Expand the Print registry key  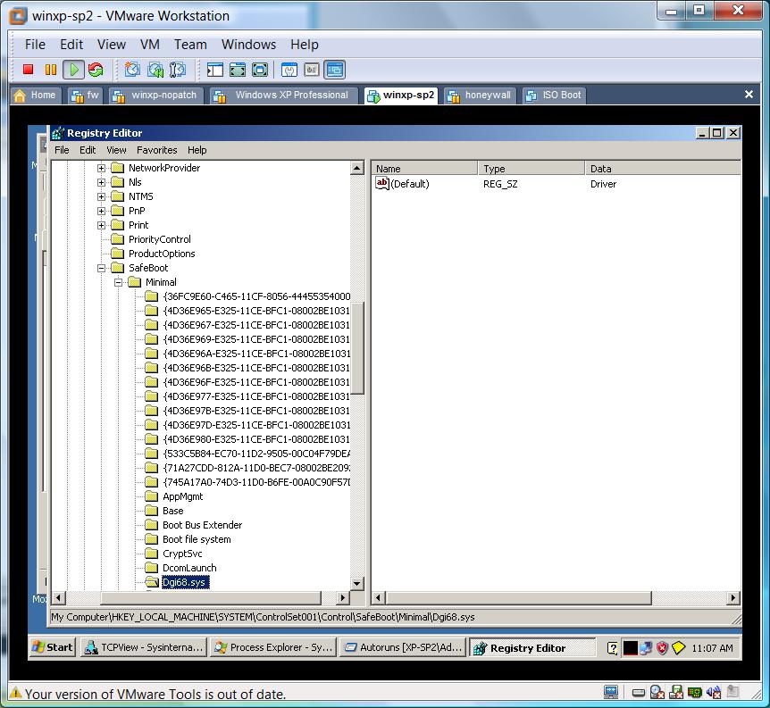coord(101,225)
